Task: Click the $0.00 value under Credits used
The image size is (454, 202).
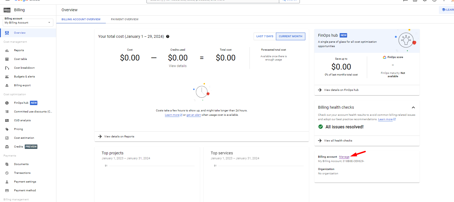Action: click(x=178, y=58)
